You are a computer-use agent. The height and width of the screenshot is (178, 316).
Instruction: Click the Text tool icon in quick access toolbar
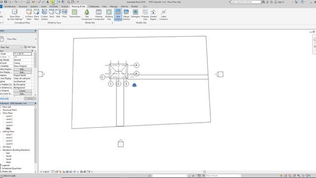[48, 2]
